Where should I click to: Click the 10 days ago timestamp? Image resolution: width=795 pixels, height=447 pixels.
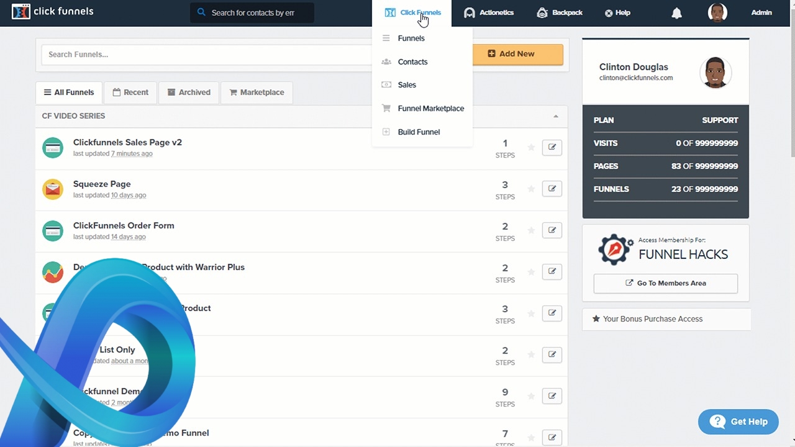point(129,195)
